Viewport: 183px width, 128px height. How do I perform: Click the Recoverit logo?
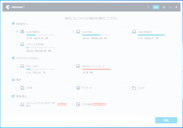(15, 7)
